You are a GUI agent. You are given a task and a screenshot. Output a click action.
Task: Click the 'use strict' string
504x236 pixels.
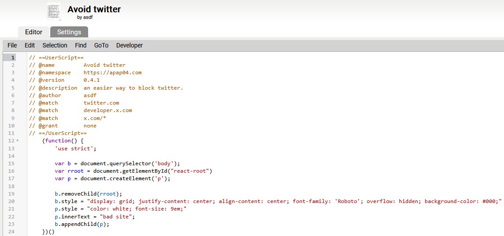click(75, 149)
